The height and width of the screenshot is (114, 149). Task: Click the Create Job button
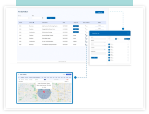pyautogui.click(x=100, y=12)
